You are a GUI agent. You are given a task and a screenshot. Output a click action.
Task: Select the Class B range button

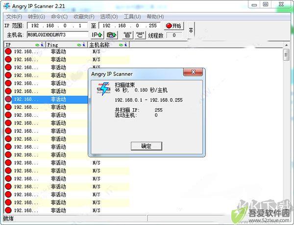tap(127, 35)
